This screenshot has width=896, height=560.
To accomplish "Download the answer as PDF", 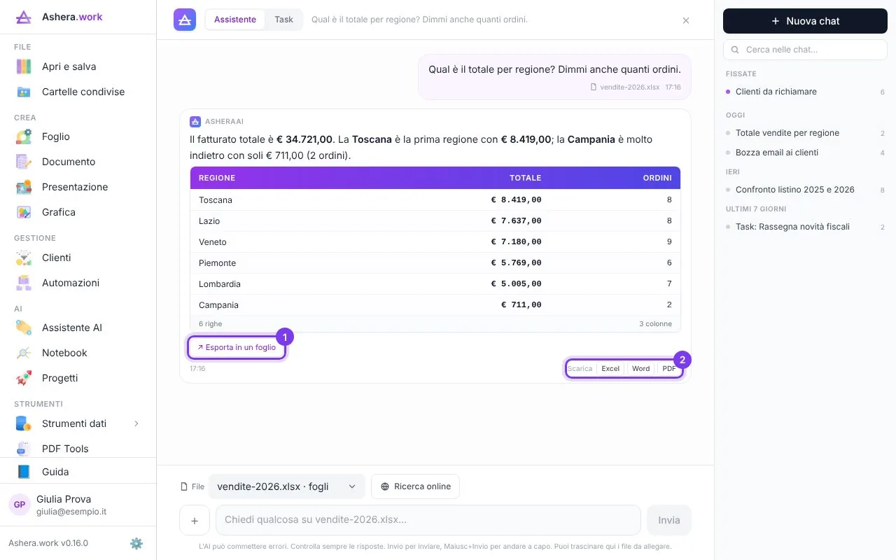I will pos(669,368).
